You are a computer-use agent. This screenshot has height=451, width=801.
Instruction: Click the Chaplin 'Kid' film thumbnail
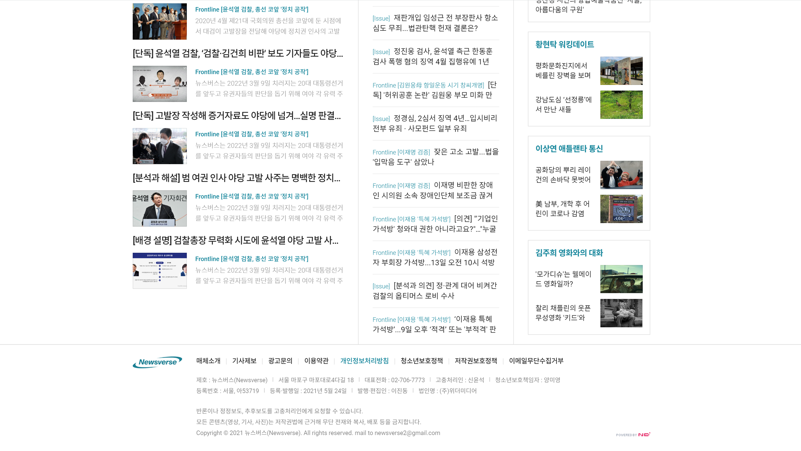621,313
